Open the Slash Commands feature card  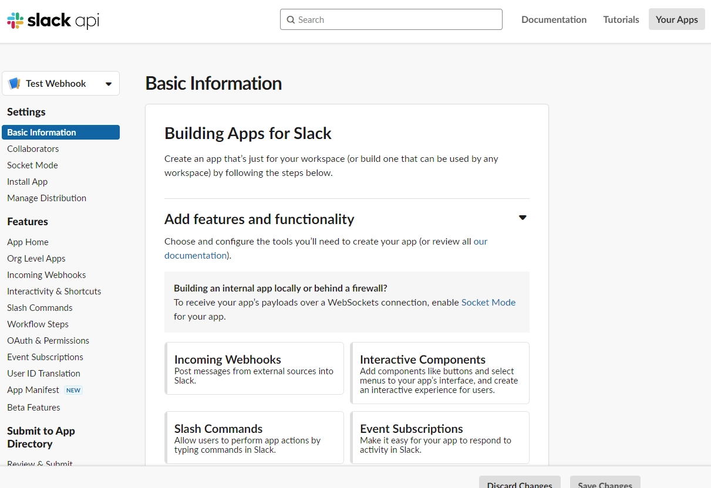click(x=254, y=438)
